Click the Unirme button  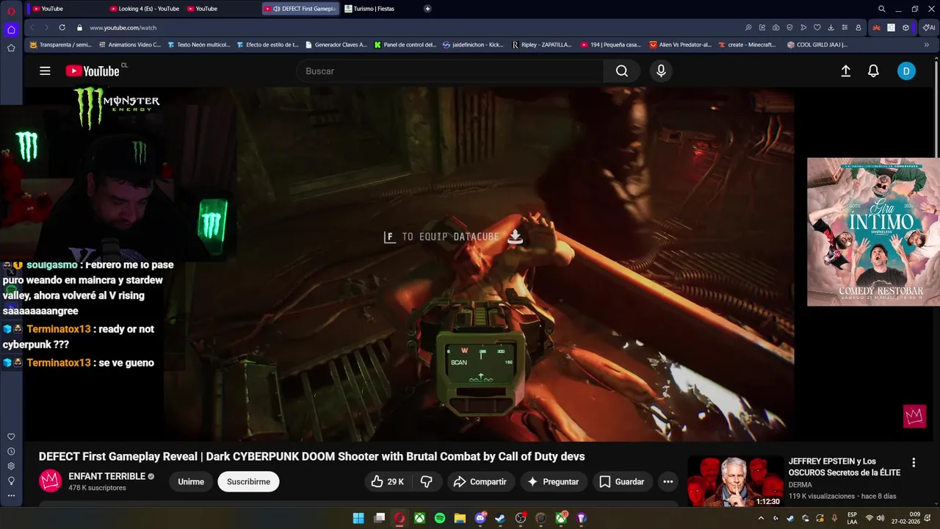pos(191,482)
